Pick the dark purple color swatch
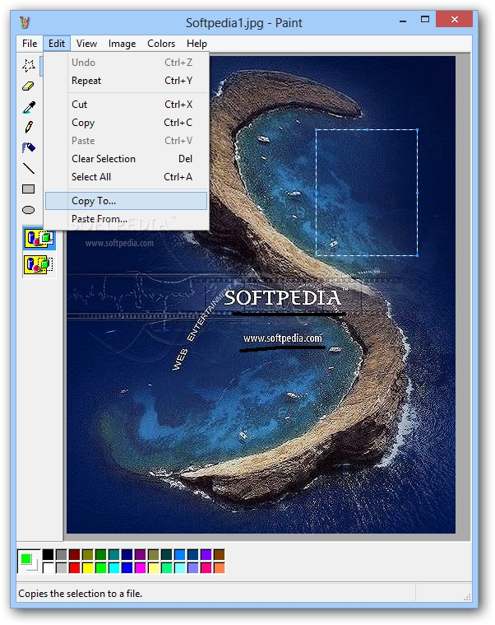The width and height of the screenshot is (495, 625). 140,554
